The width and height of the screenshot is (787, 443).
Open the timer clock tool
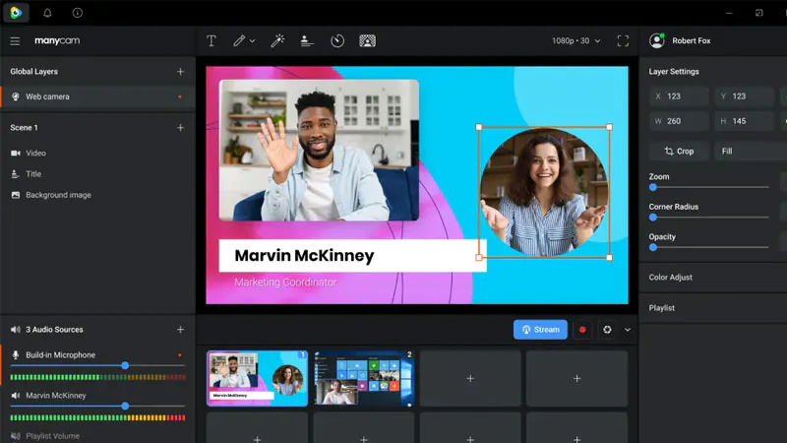[337, 40]
